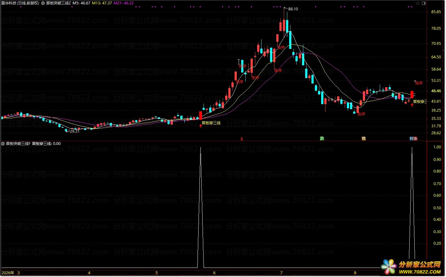The image size is (446, 277).
Task: Click the red S marker on the event row
Action: click(242, 139)
